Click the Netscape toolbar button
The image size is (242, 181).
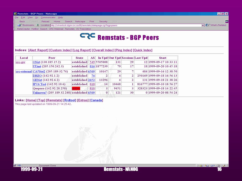click(80, 21)
